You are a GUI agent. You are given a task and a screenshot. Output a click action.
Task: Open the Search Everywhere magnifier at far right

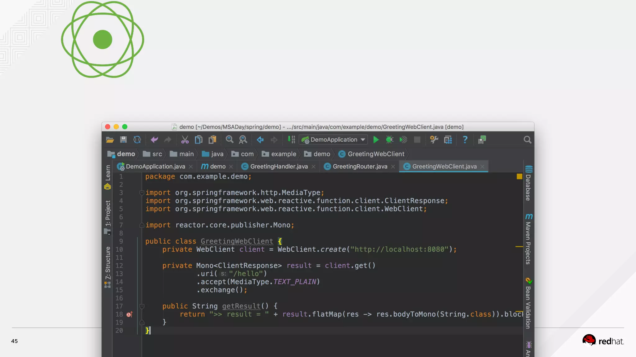pos(527,140)
